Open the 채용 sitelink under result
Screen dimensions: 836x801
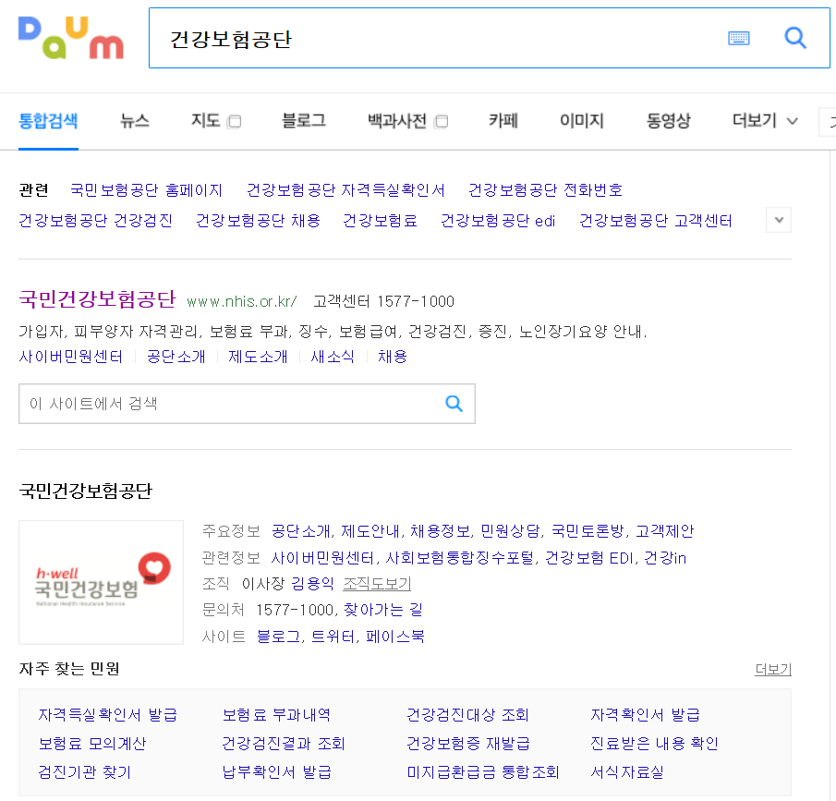(393, 357)
